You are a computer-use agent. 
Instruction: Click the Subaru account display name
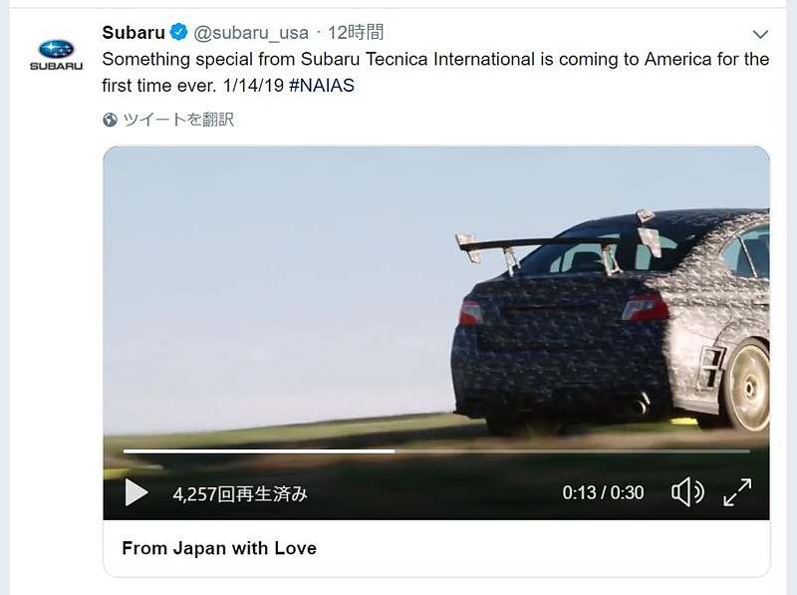point(133,33)
